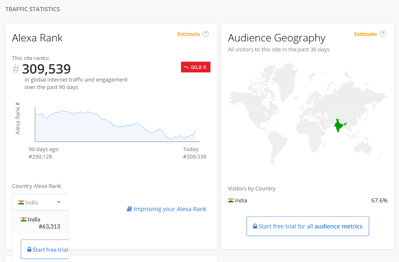The image size is (399, 262).
Task: Click the red trend-down icon in 60.8 K badge
Action: pyautogui.click(x=186, y=67)
